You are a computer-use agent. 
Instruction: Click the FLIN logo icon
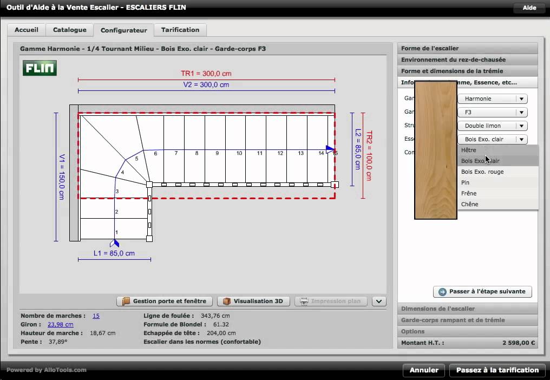click(x=40, y=68)
